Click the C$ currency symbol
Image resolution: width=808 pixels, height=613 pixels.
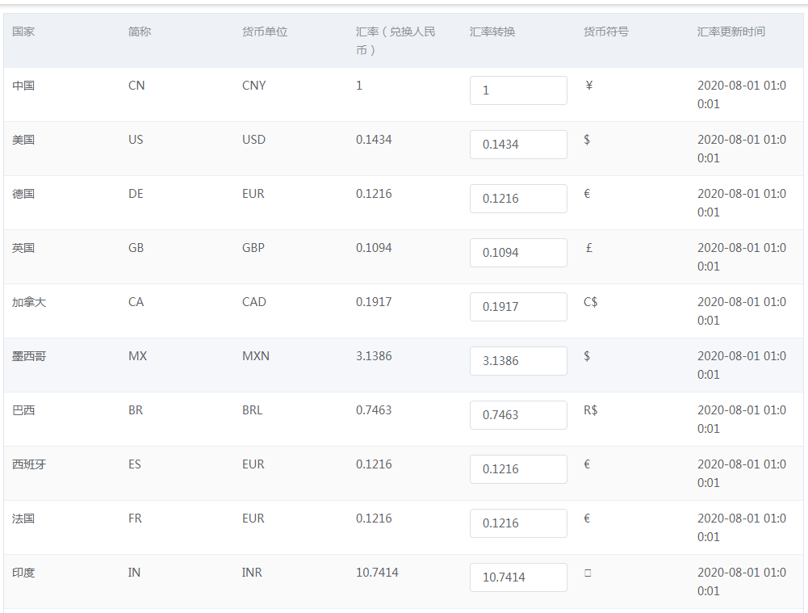point(591,302)
